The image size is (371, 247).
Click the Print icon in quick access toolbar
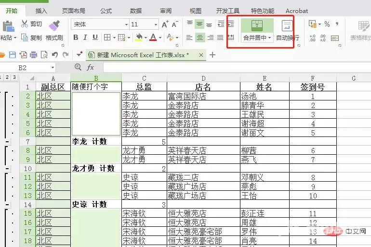33,55
